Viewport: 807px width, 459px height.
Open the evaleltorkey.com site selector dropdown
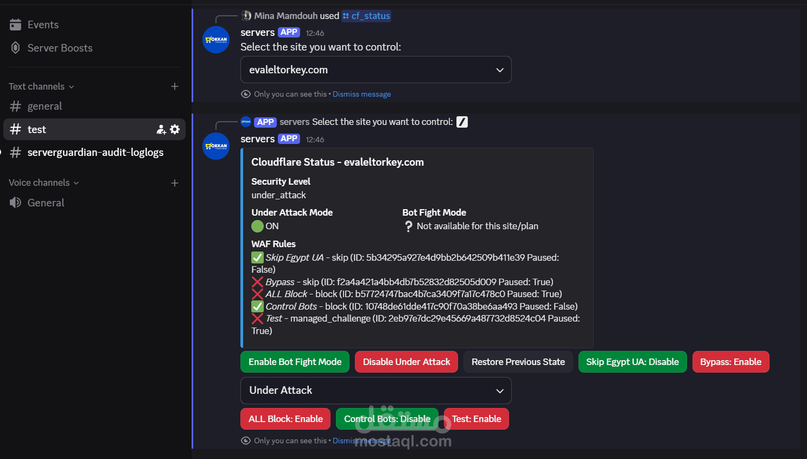(x=376, y=70)
